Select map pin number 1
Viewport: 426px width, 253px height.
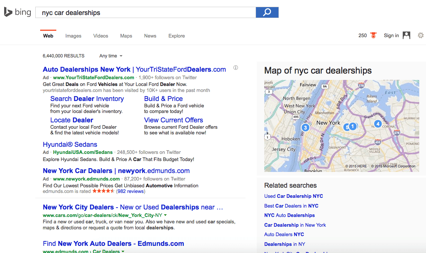click(353, 127)
